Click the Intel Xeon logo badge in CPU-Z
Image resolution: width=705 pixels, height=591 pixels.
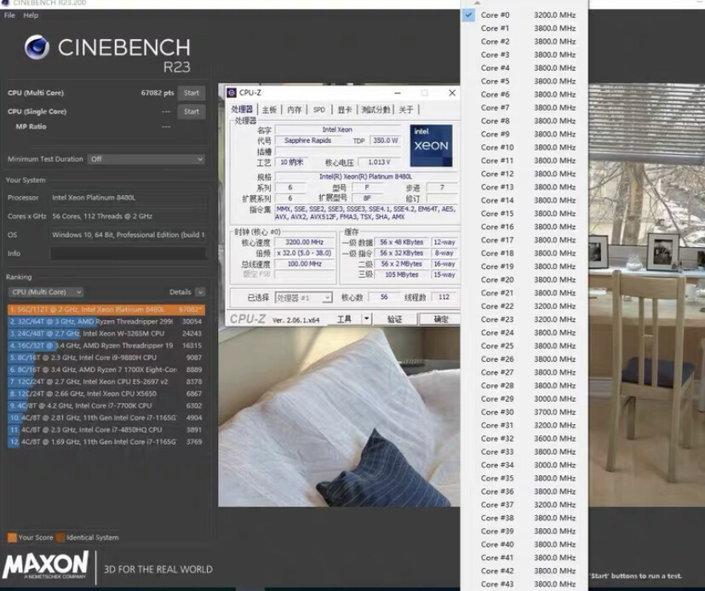pyautogui.click(x=431, y=146)
